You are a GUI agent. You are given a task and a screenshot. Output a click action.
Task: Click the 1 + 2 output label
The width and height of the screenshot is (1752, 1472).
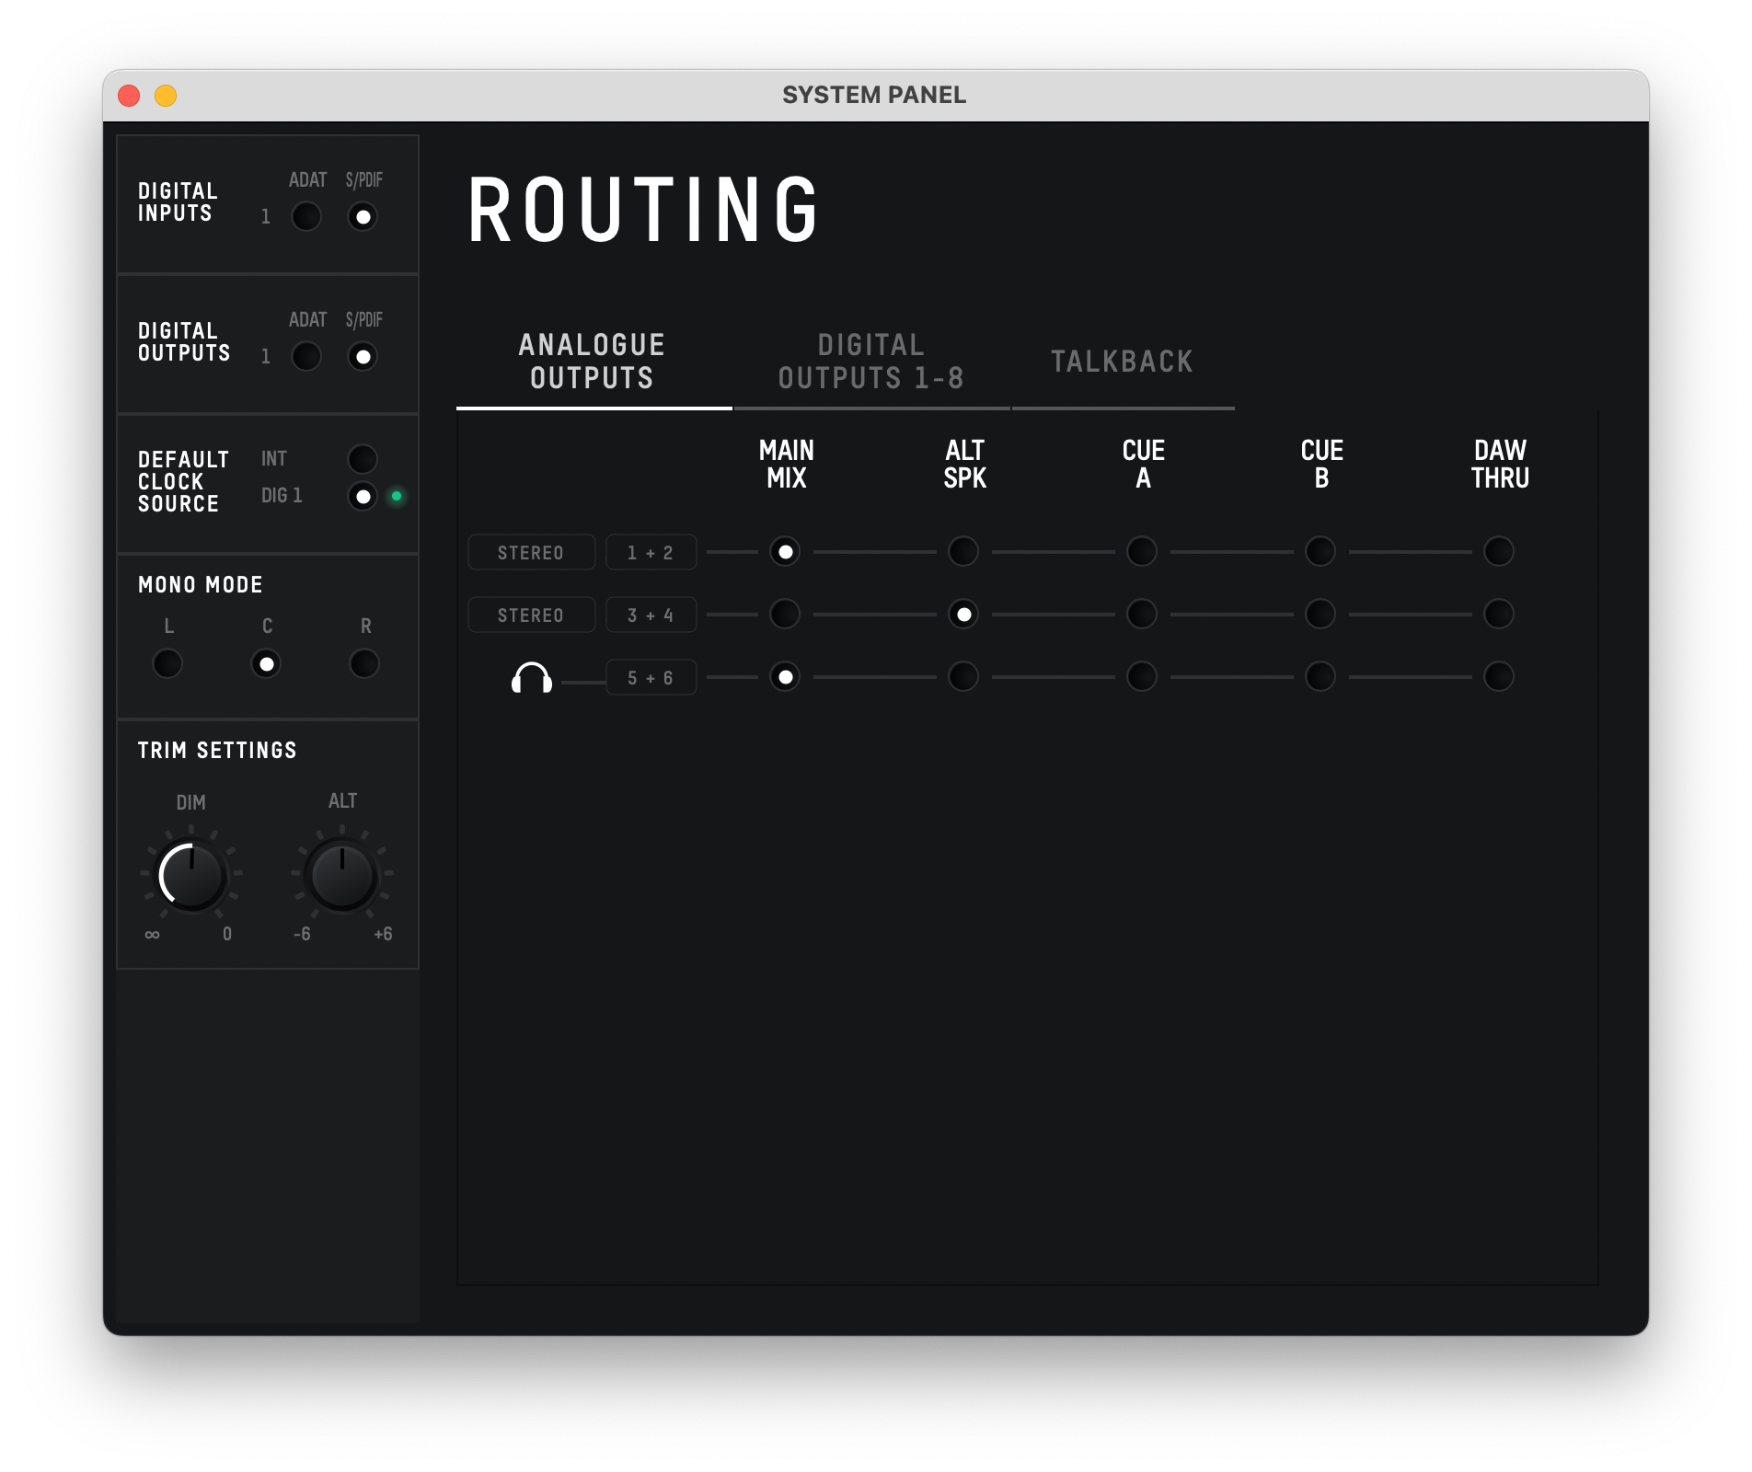tap(651, 553)
